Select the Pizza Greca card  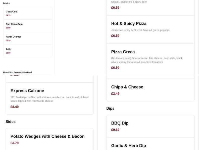[150, 59]
